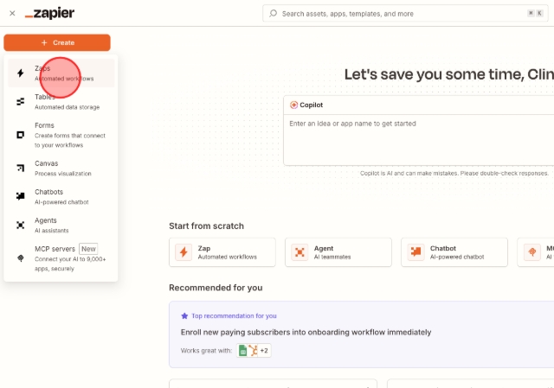This screenshot has height=388, width=554.
Task: Click the Copilot idea text area
Action: [x=419, y=140]
